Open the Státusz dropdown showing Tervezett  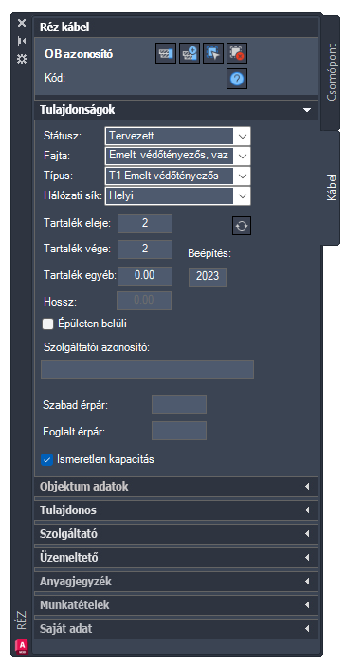pyautogui.click(x=177, y=136)
